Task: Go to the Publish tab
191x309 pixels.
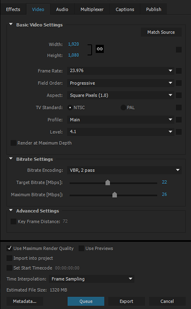Action: [x=154, y=9]
